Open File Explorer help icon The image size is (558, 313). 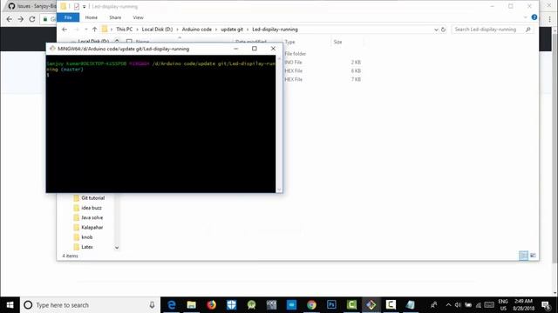534,17
